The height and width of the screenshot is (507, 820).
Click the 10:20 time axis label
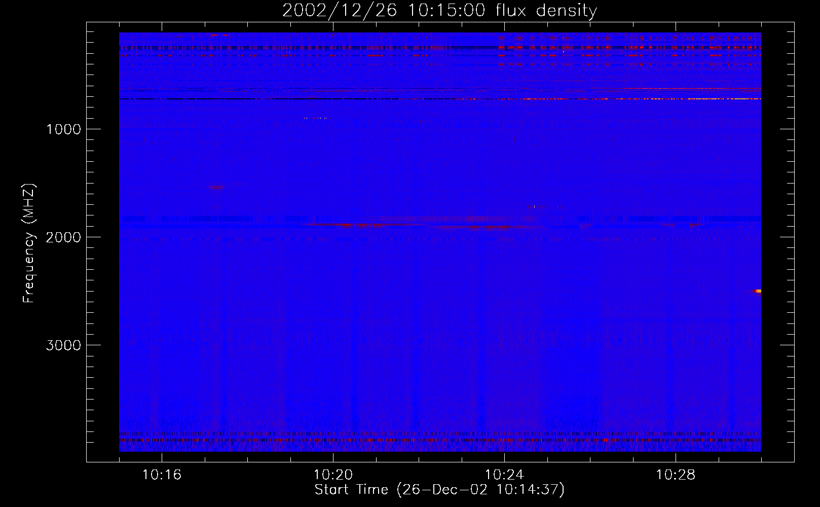coord(333,475)
